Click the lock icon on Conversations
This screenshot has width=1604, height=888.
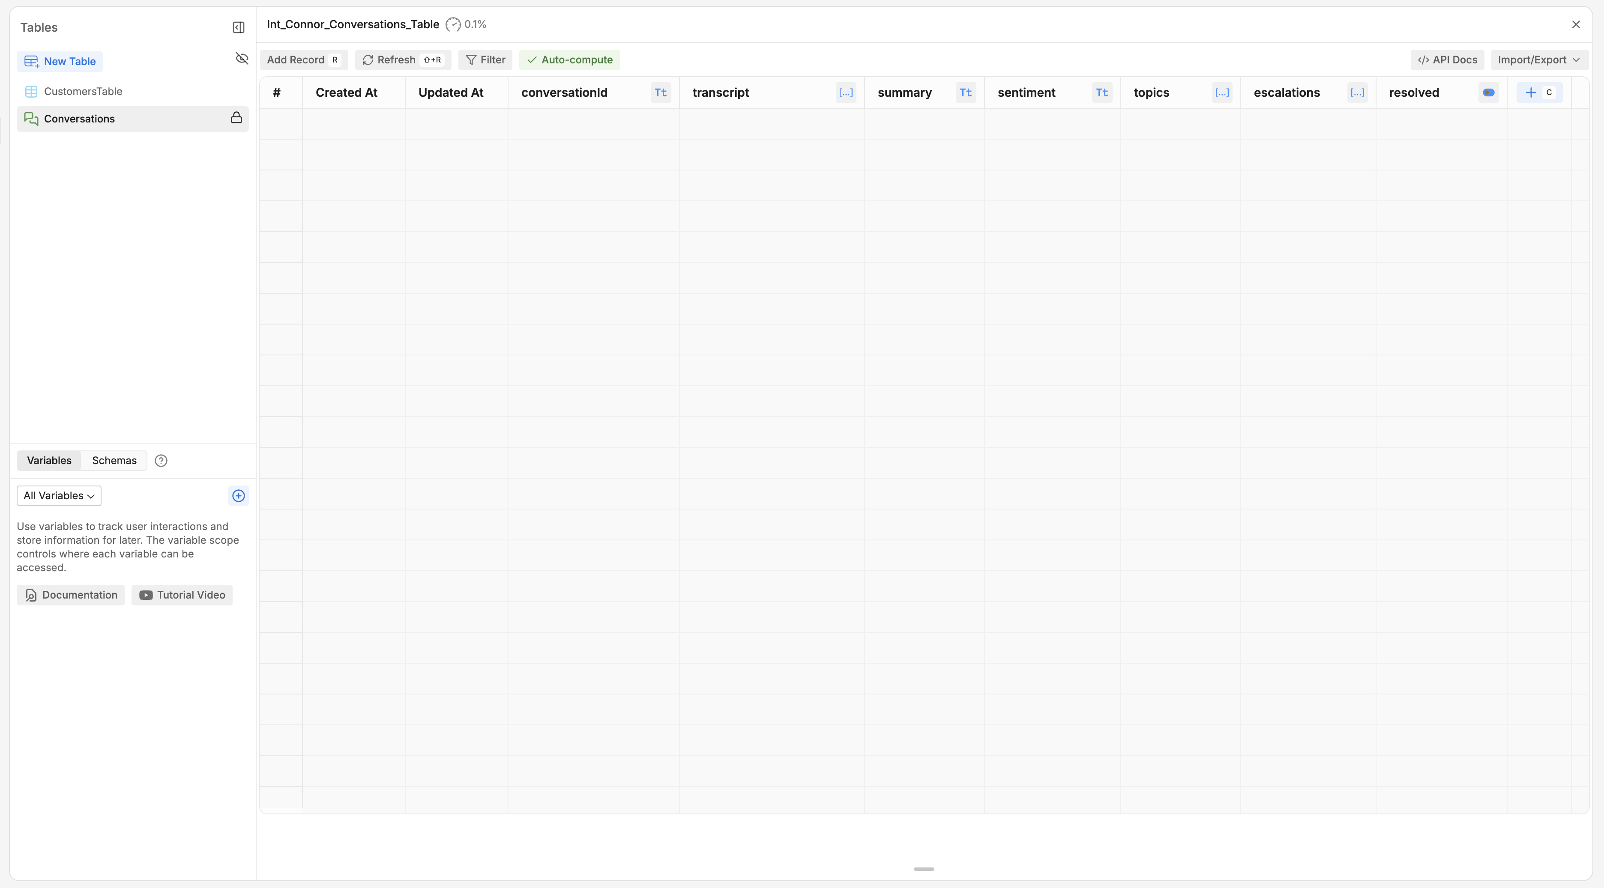tap(236, 118)
